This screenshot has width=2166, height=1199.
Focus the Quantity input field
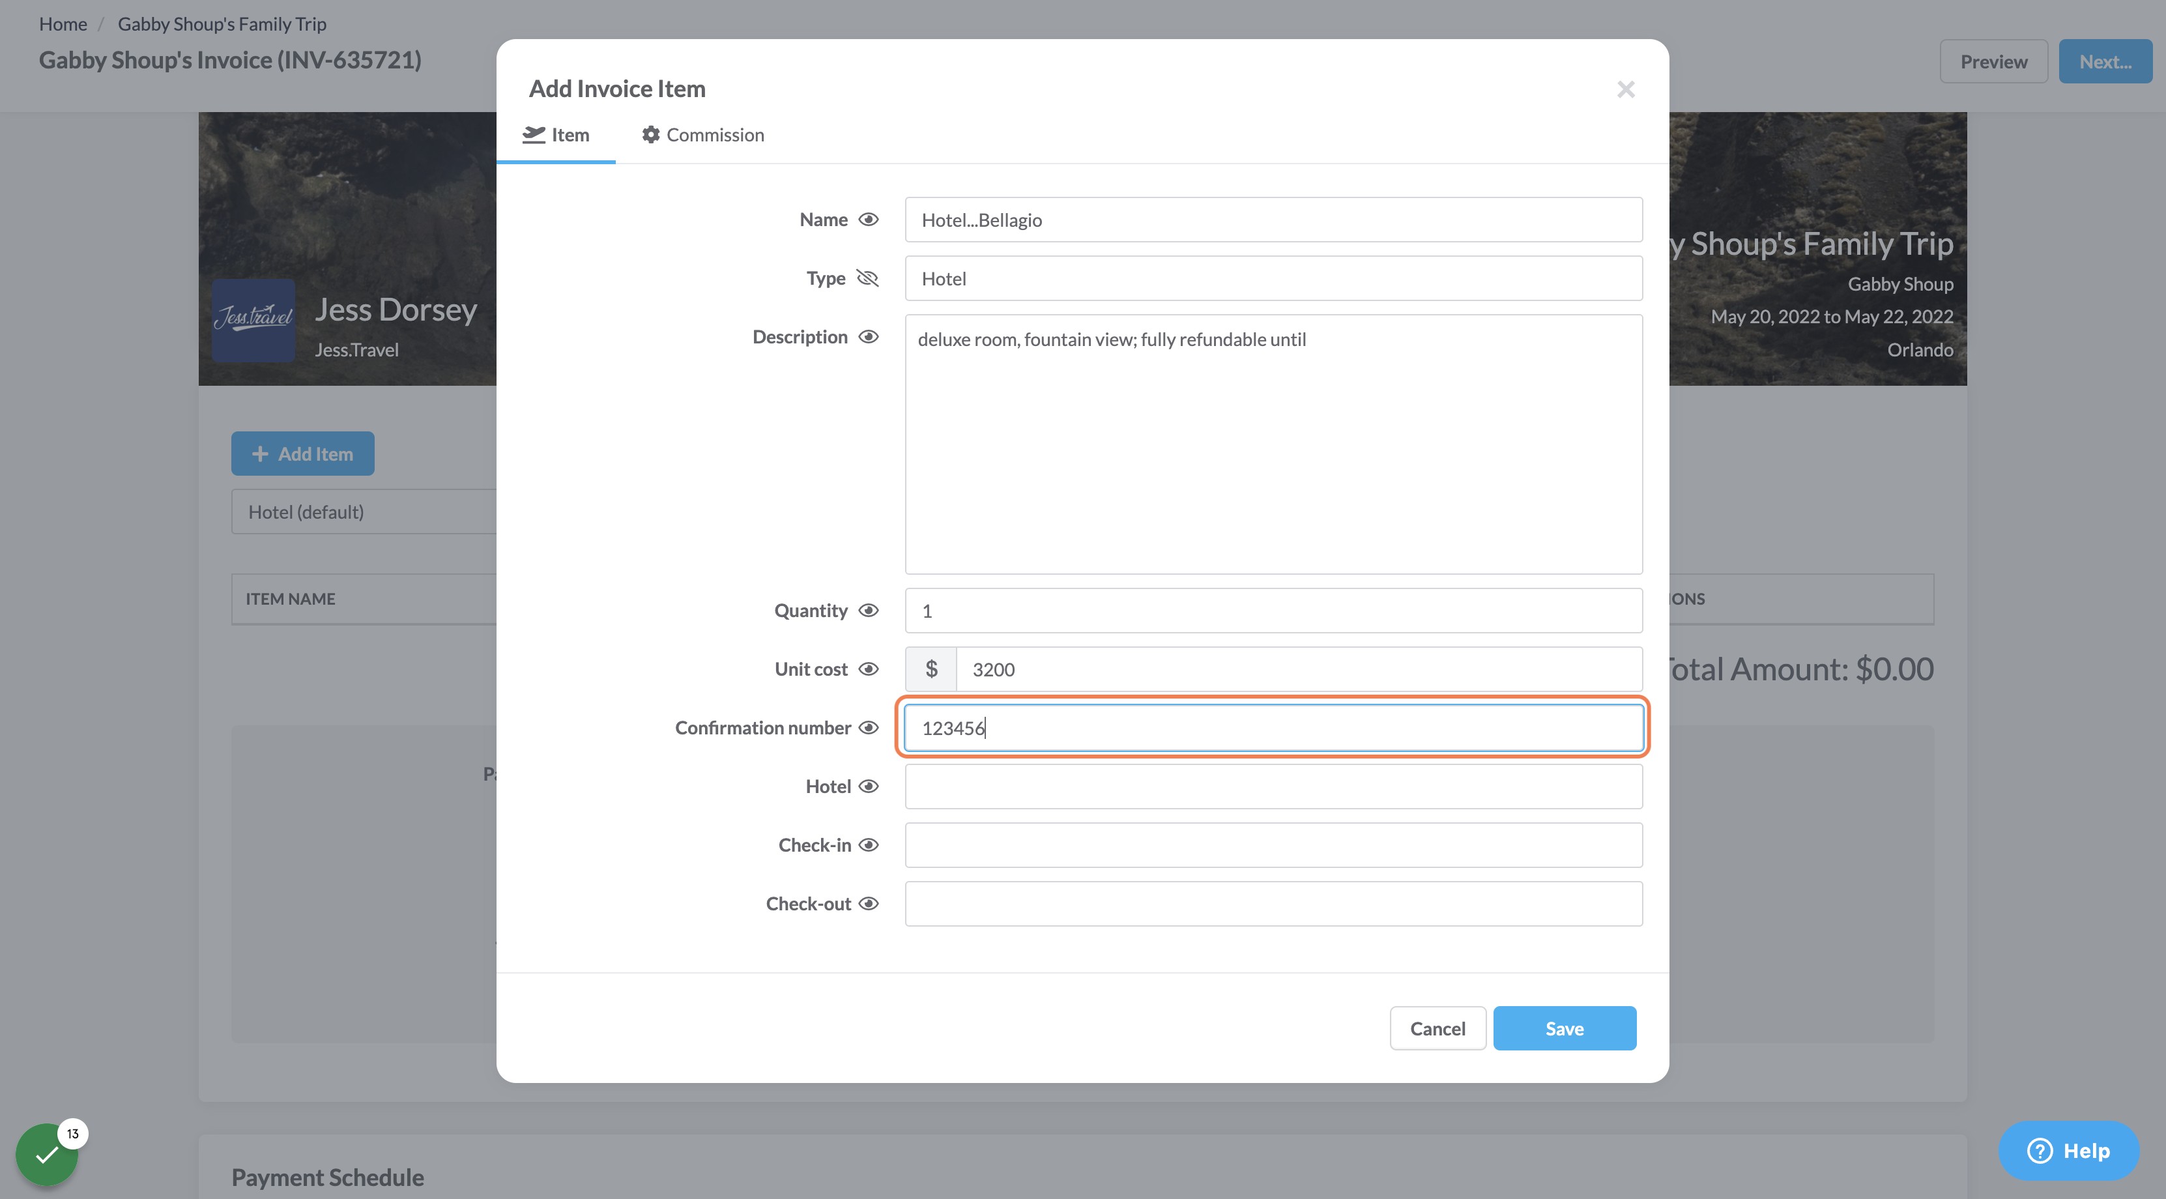point(1273,611)
